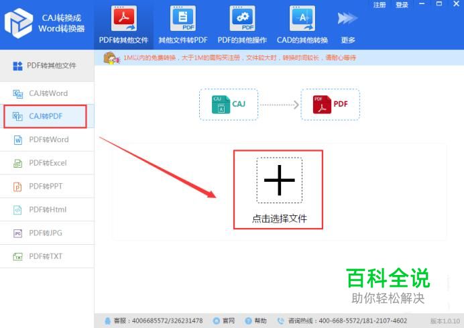Image resolution: width=464 pixels, height=328 pixels.
Task: Switch to PDF转Html conversion
Action: tap(47, 210)
